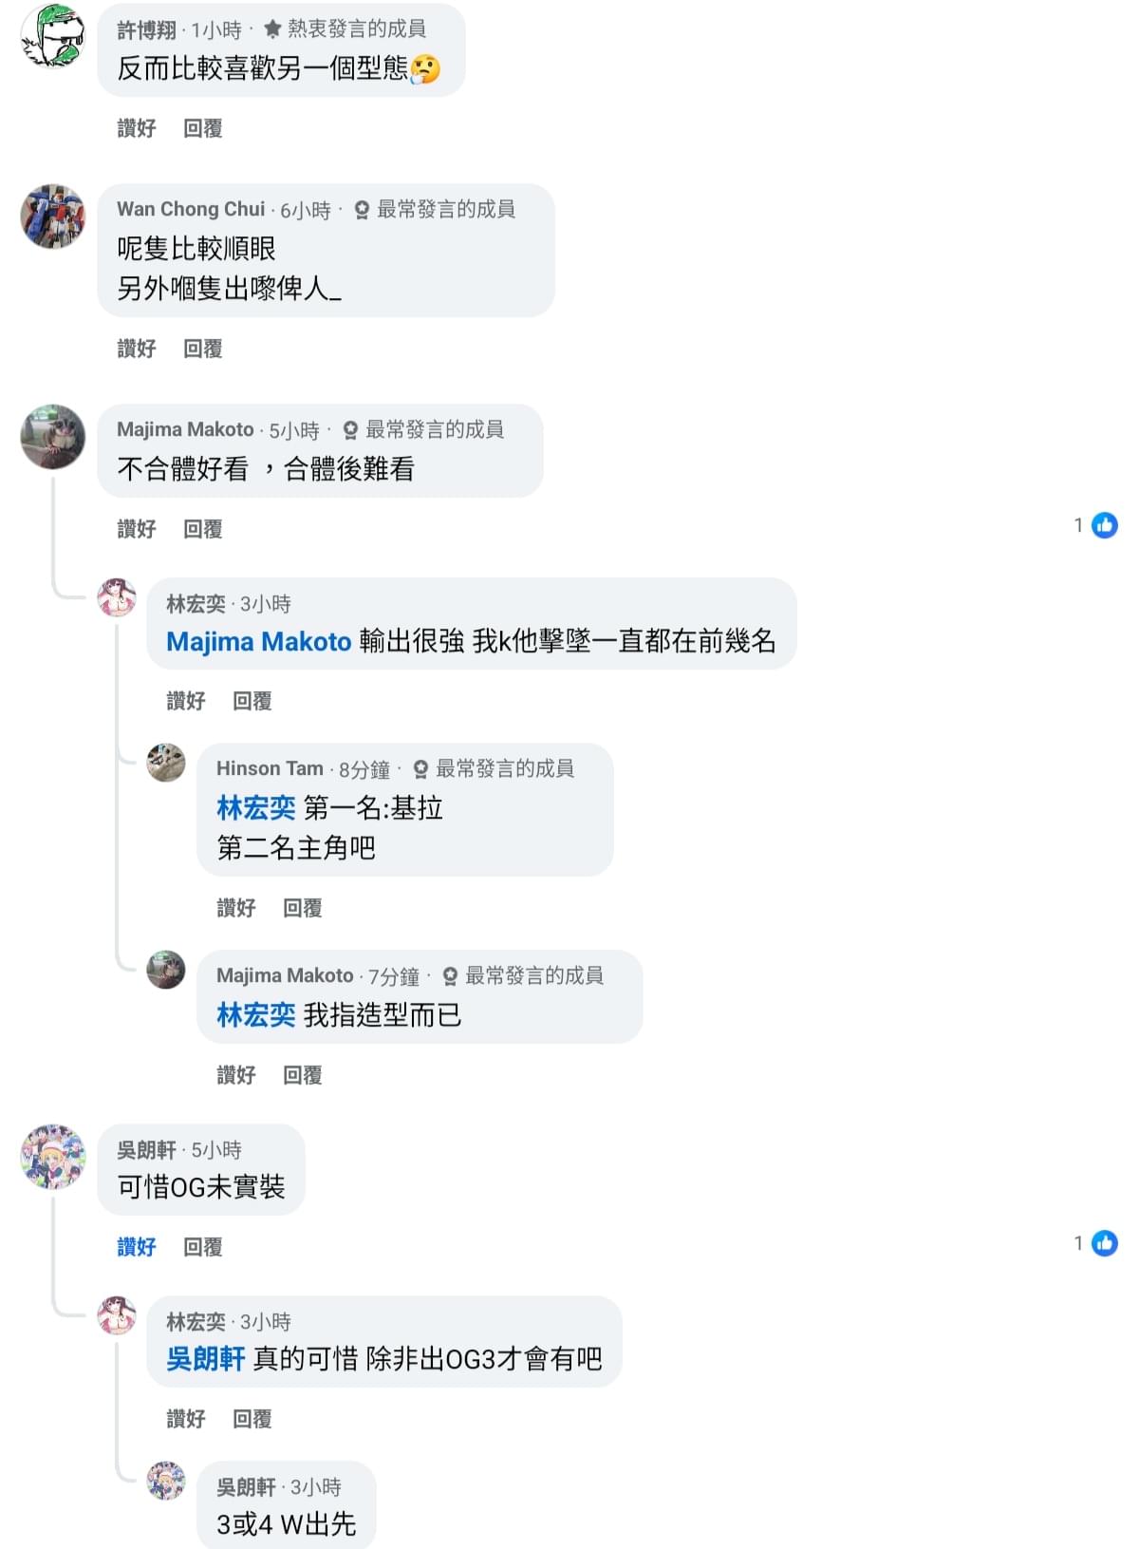Image resolution: width=1139 pixels, height=1549 pixels.
Task: Reply to Wan Chong Chui's comment
Action: coord(202,349)
